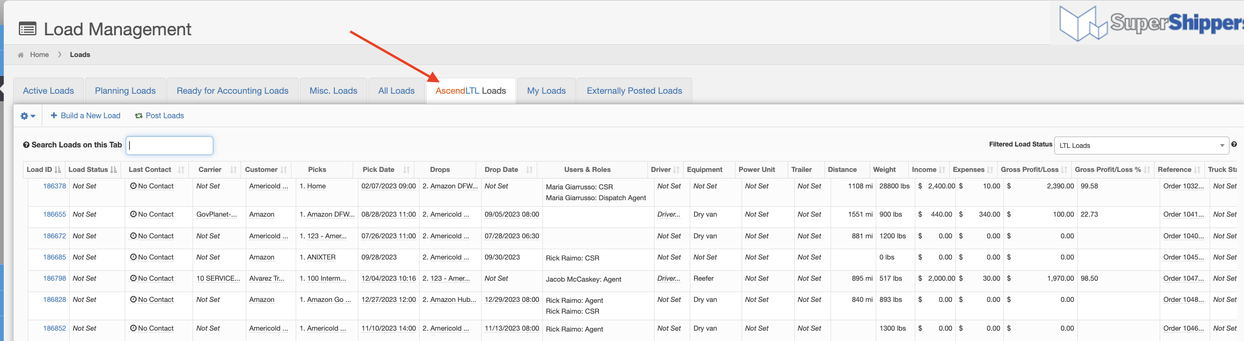1244x341 pixels.
Task: Open load 186852 link
Action: point(55,328)
